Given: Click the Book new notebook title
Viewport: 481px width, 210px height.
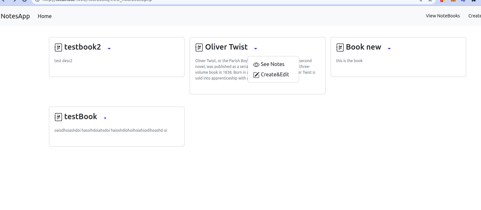Looking at the screenshot, I should (x=363, y=47).
